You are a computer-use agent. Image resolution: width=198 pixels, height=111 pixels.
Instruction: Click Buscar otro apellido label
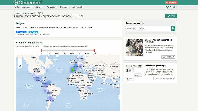[x=135, y=23]
